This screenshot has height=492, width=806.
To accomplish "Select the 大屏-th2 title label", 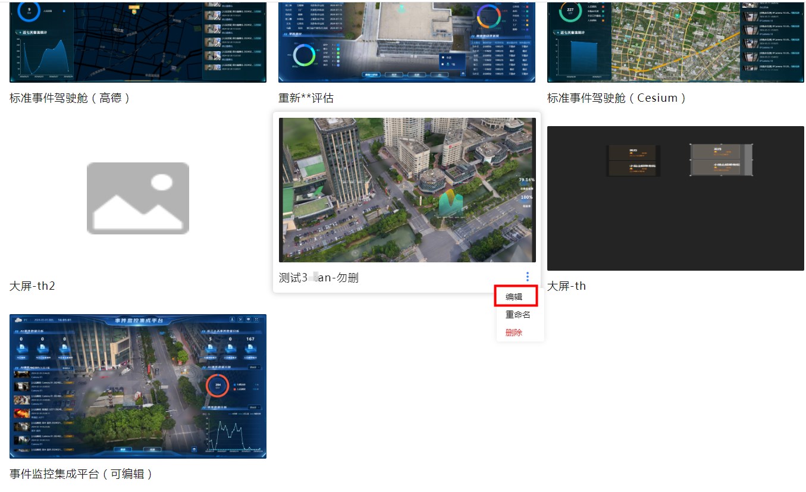I will pyautogui.click(x=32, y=286).
